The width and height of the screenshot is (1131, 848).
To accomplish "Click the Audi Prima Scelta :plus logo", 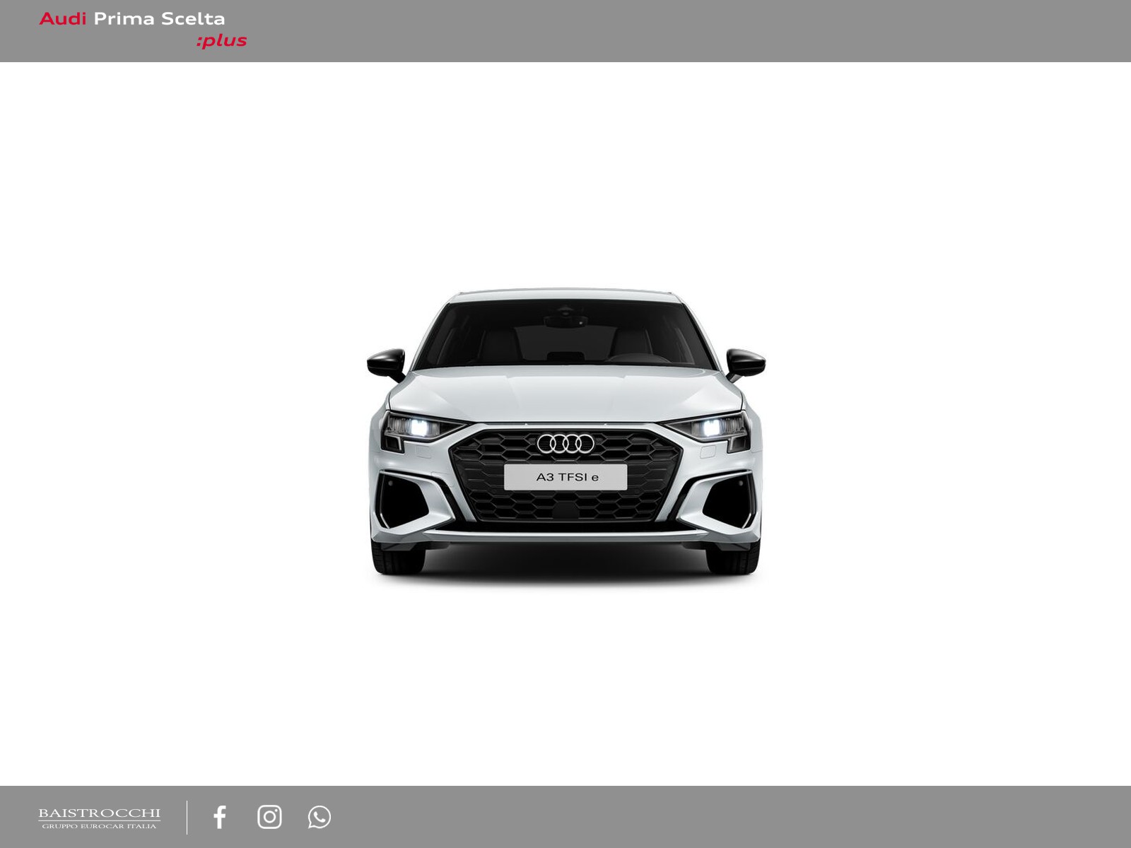I will coord(143,30).
